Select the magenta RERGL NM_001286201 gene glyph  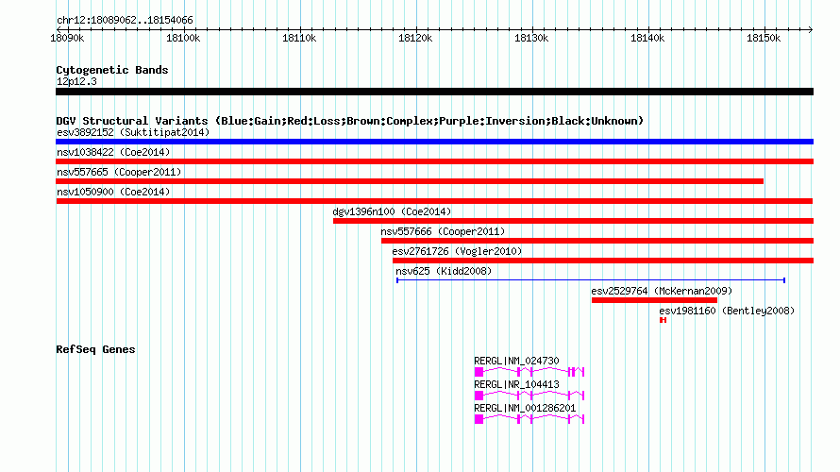[x=529, y=418]
